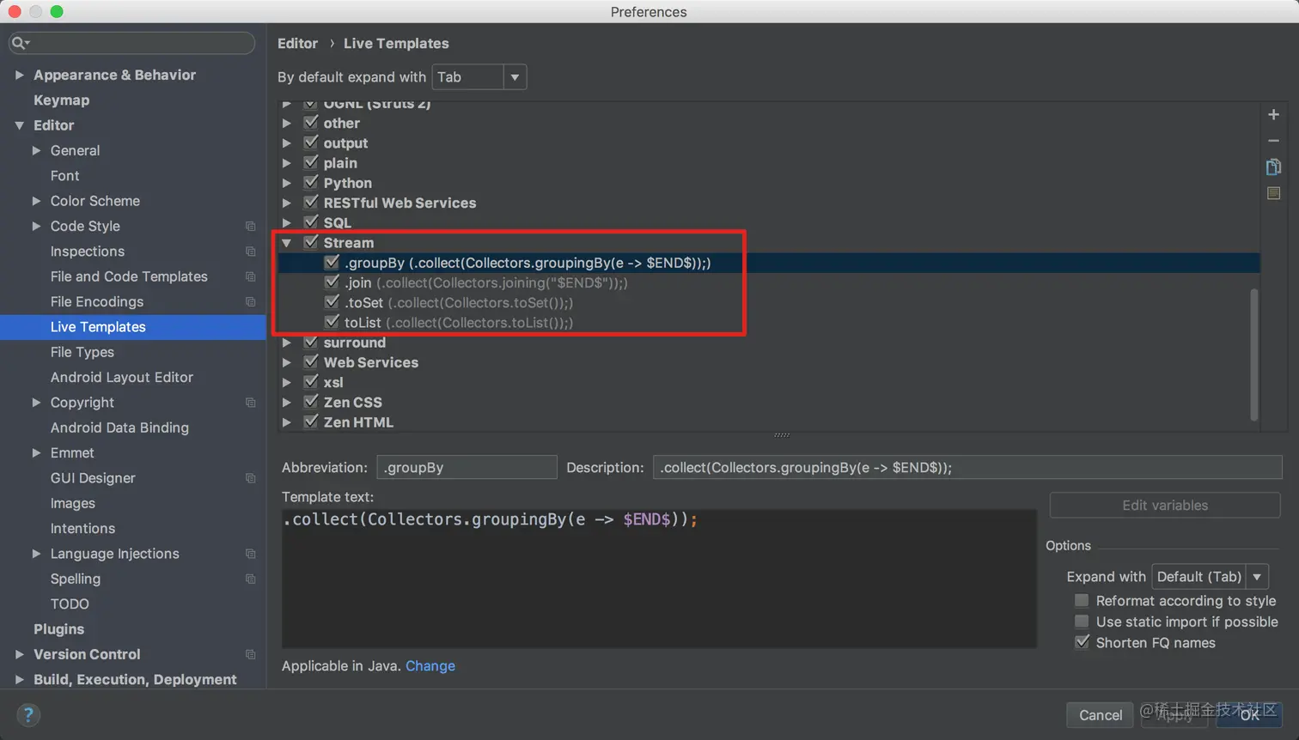
Task: Select Android Data Binding in settings tree
Action: click(x=119, y=428)
